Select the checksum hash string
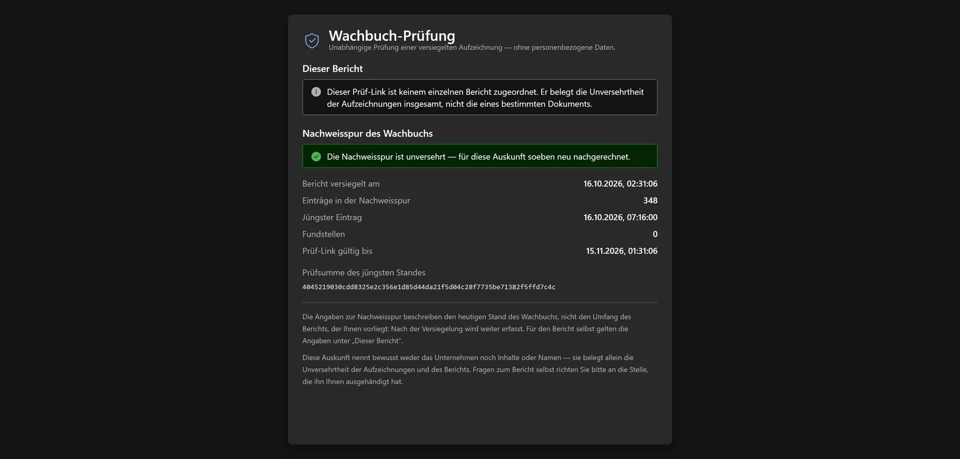The image size is (960, 459). tap(429, 287)
